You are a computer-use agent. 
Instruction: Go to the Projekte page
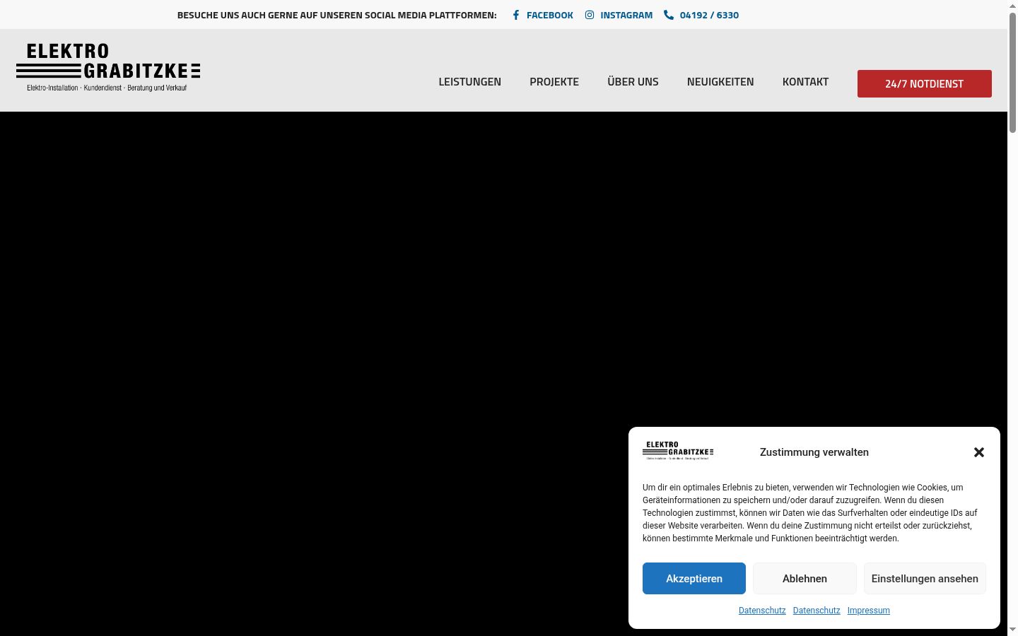pyautogui.click(x=554, y=82)
